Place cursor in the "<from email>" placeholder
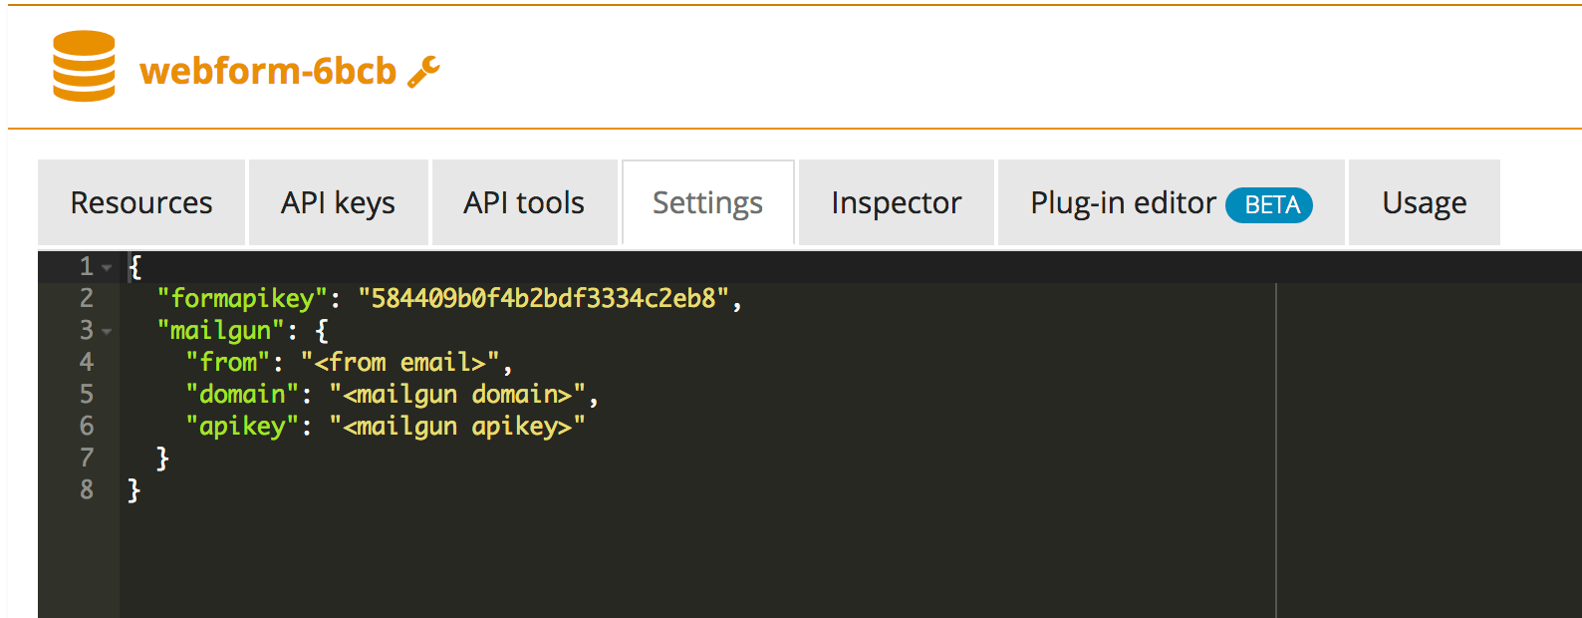This screenshot has height=618, width=1582. (x=399, y=362)
